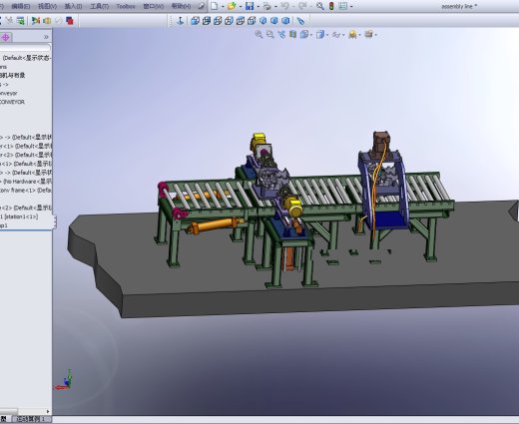
Task: Open Apply Scene dropdown arrow
Action: tap(360, 35)
